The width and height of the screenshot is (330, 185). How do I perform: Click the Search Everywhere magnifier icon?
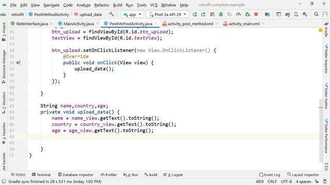coord(316,14)
